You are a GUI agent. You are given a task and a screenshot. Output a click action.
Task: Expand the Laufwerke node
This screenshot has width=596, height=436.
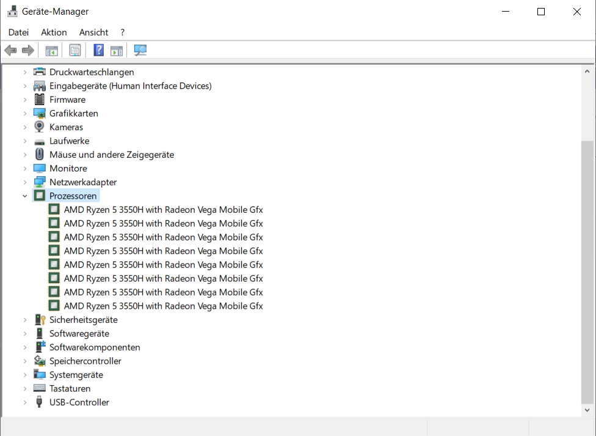click(24, 141)
